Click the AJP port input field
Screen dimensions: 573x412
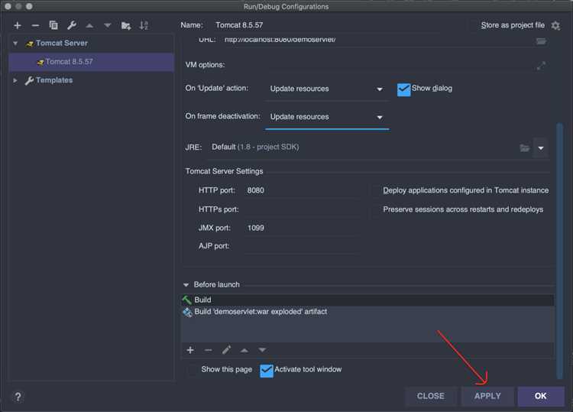pyautogui.click(x=301, y=246)
